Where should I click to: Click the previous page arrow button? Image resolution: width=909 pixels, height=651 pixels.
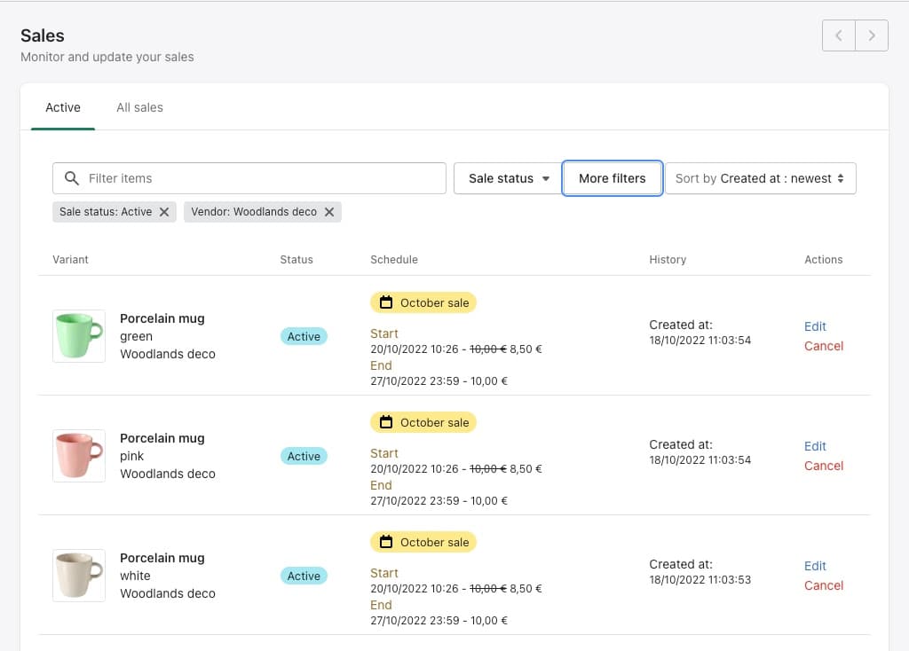[839, 35]
